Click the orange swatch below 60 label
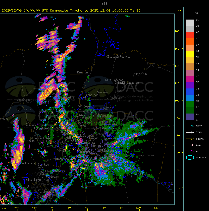 (190, 42)
